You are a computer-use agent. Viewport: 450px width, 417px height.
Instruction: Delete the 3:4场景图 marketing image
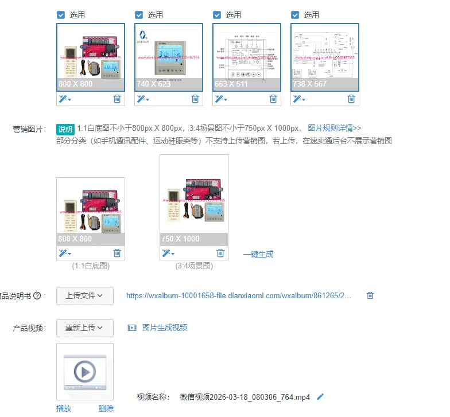pyautogui.click(x=220, y=253)
